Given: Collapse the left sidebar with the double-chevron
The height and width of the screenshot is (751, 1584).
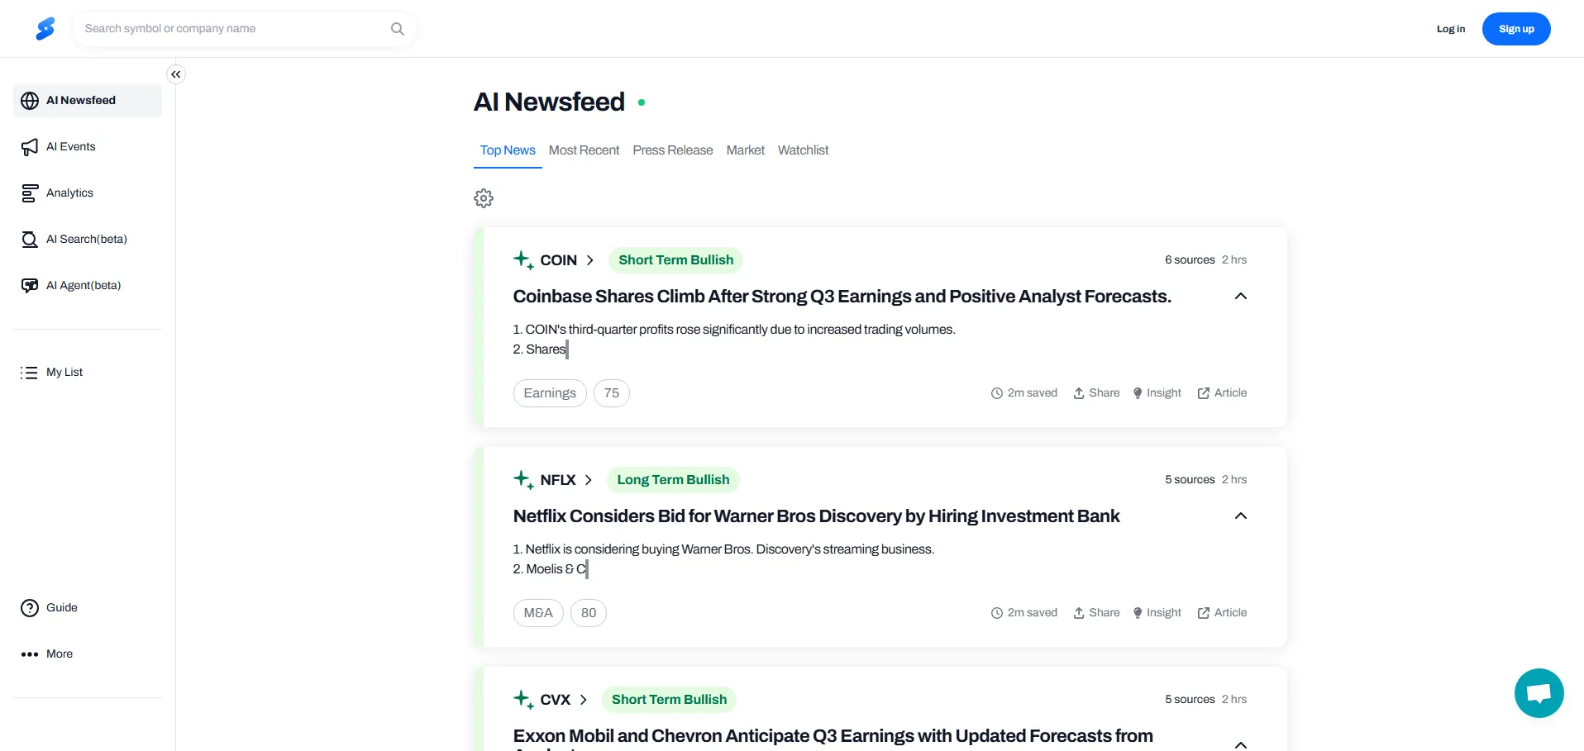Looking at the screenshot, I should point(176,74).
